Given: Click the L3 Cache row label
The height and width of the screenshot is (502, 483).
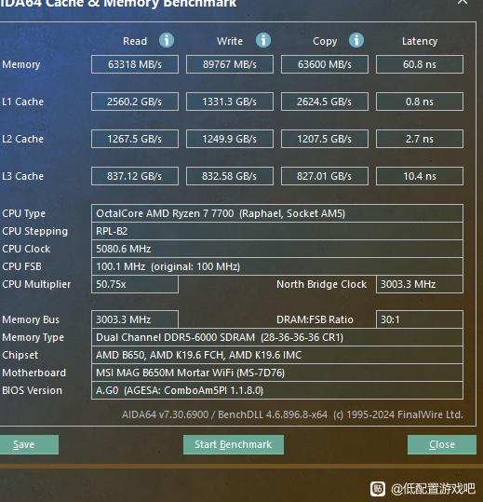Looking at the screenshot, I should pyautogui.click(x=22, y=176).
